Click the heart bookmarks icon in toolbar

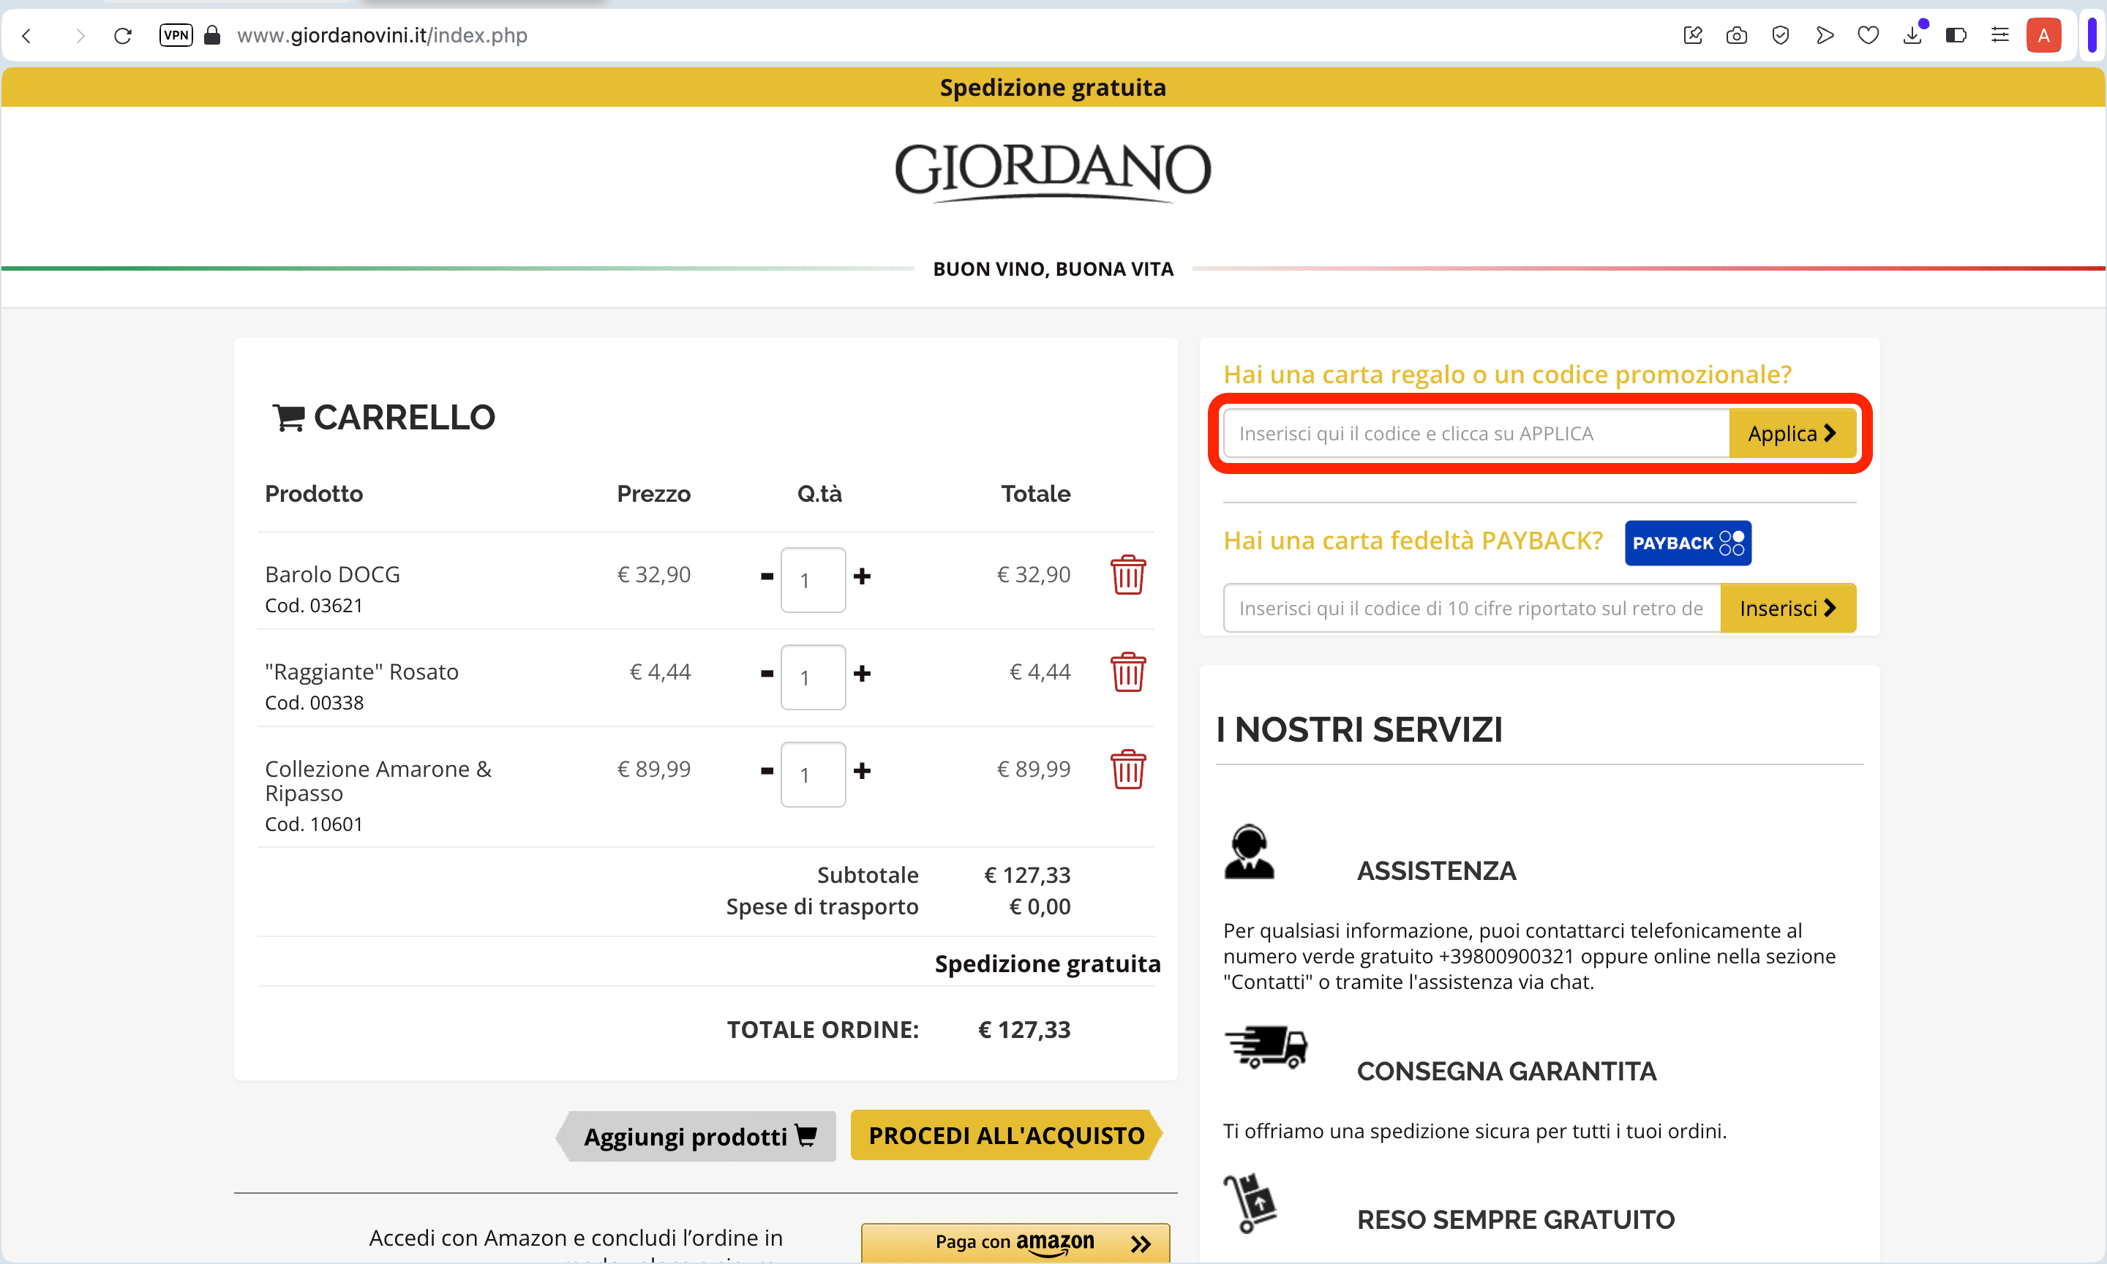point(1868,35)
